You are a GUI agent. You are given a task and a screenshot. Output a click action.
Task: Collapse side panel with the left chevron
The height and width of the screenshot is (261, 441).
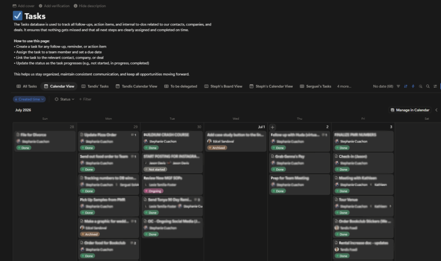pyautogui.click(x=437, y=110)
